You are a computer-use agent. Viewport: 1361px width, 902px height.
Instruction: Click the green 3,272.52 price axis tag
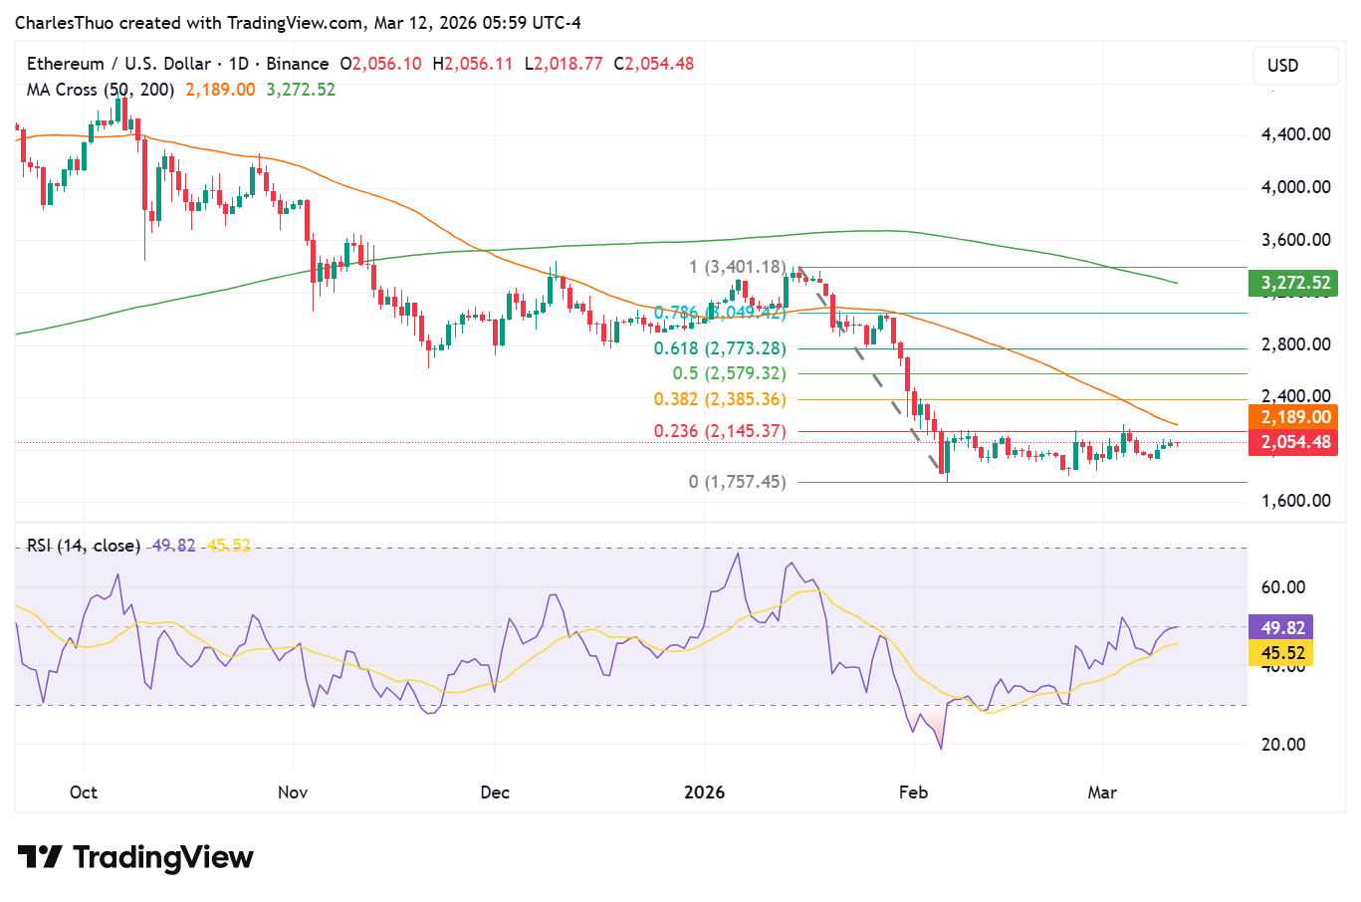point(1294,283)
